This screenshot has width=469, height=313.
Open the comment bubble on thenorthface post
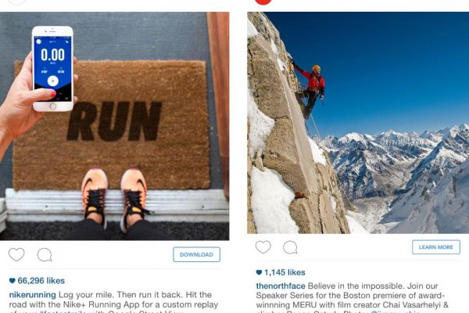pyautogui.click(x=290, y=247)
